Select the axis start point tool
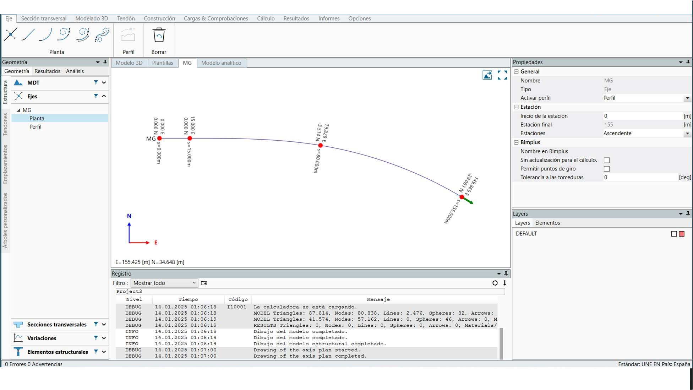693x390 pixels. pyautogui.click(x=10, y=34)
